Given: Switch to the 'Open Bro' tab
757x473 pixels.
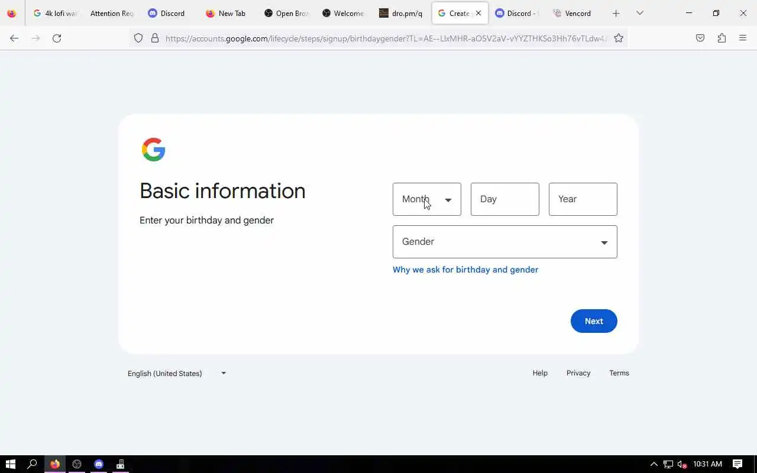Looking at the screenshot, I should click(x=286, y=13).
